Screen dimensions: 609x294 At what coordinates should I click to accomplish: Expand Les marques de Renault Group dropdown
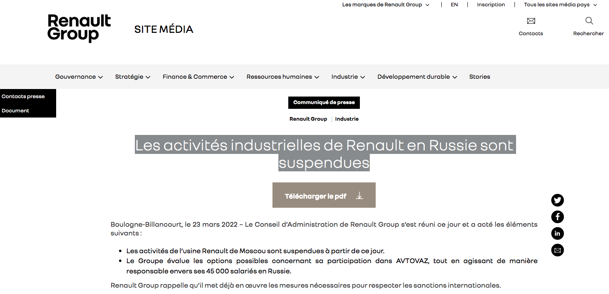pos(386,5)
